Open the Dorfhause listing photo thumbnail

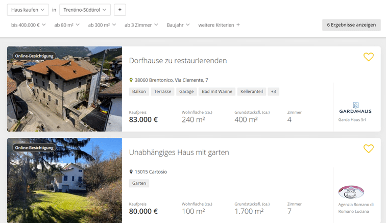click(x=64, y=89)
